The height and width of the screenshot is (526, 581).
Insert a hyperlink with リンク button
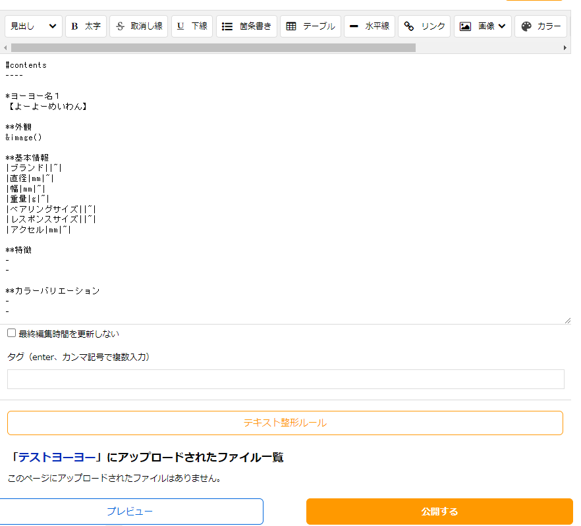(x=424, y=26)
